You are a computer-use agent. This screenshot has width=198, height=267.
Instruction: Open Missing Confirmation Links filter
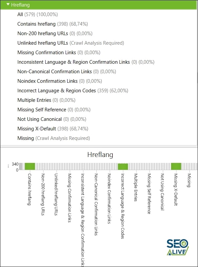click(59, 53)
